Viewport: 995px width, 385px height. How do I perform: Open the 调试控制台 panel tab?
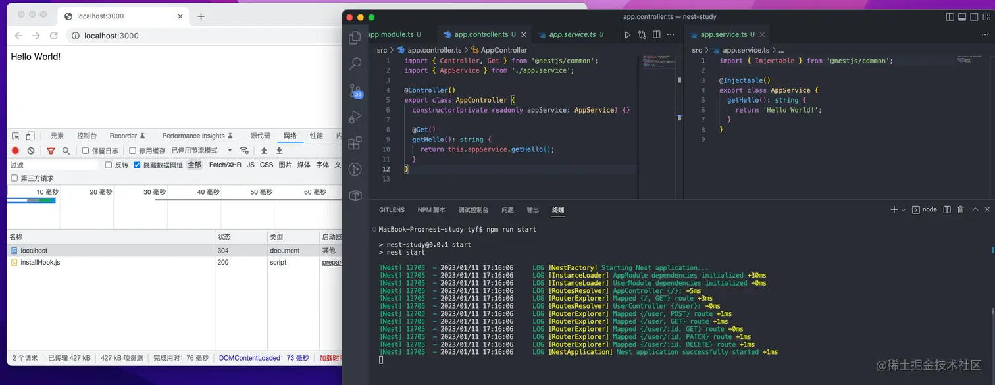tap(473, 210)
